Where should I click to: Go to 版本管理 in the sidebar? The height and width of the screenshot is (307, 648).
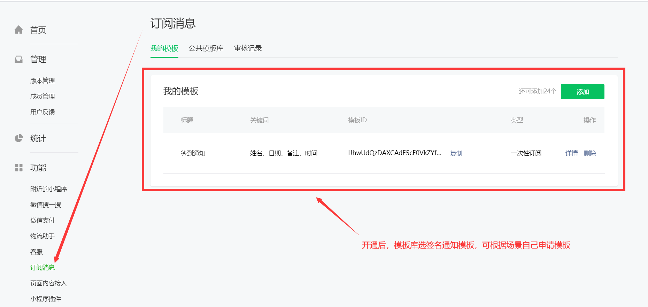43,81
